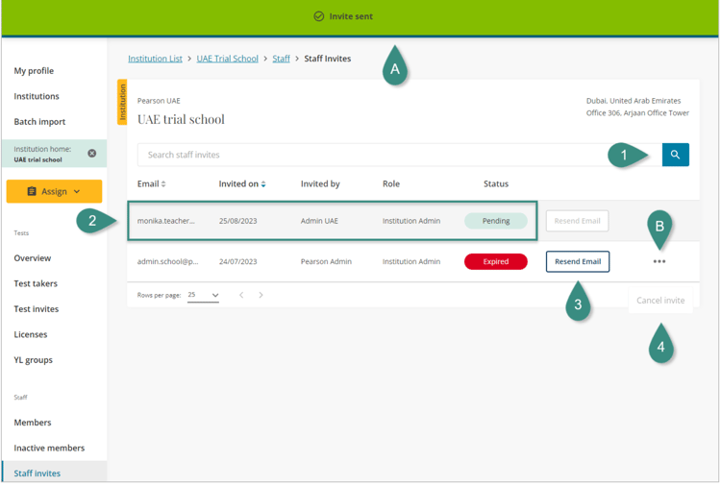Resend email for the expired admin.school invite
Image resolution: width=721 pixels, height=485 pixels.
pos(578,261)
